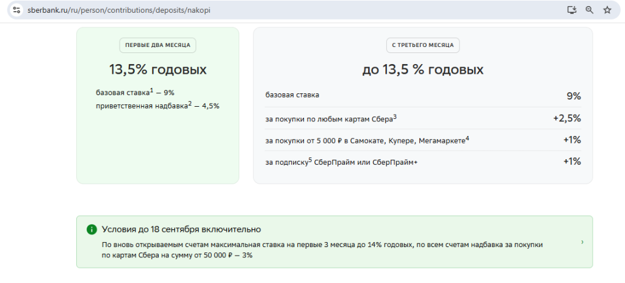Click the banner description about 14% maximum rate
This screenshot has width=625, height=283.
(x=322, y=249)
